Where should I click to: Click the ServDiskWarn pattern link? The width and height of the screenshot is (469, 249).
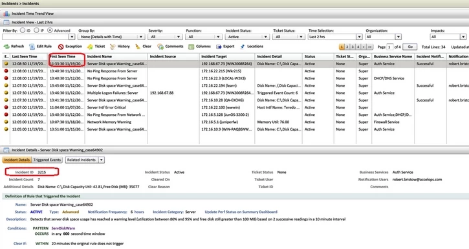[x=63, y=228]
